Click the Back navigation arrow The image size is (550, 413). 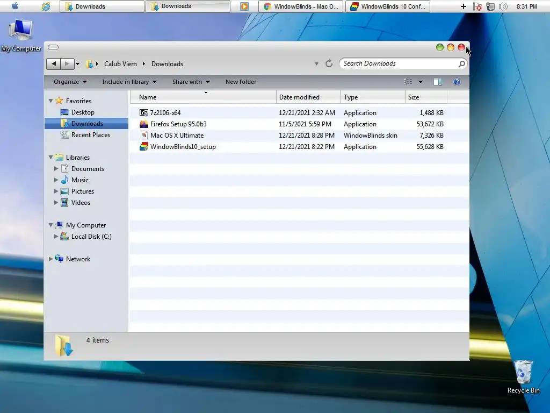[53, 63]
